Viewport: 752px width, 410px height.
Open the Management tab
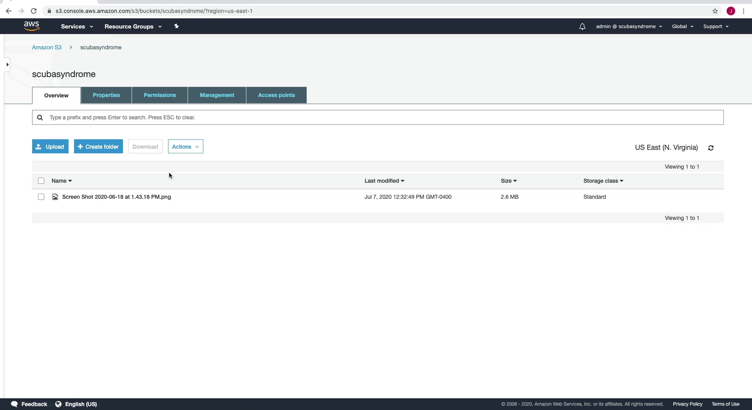[217, 95]
